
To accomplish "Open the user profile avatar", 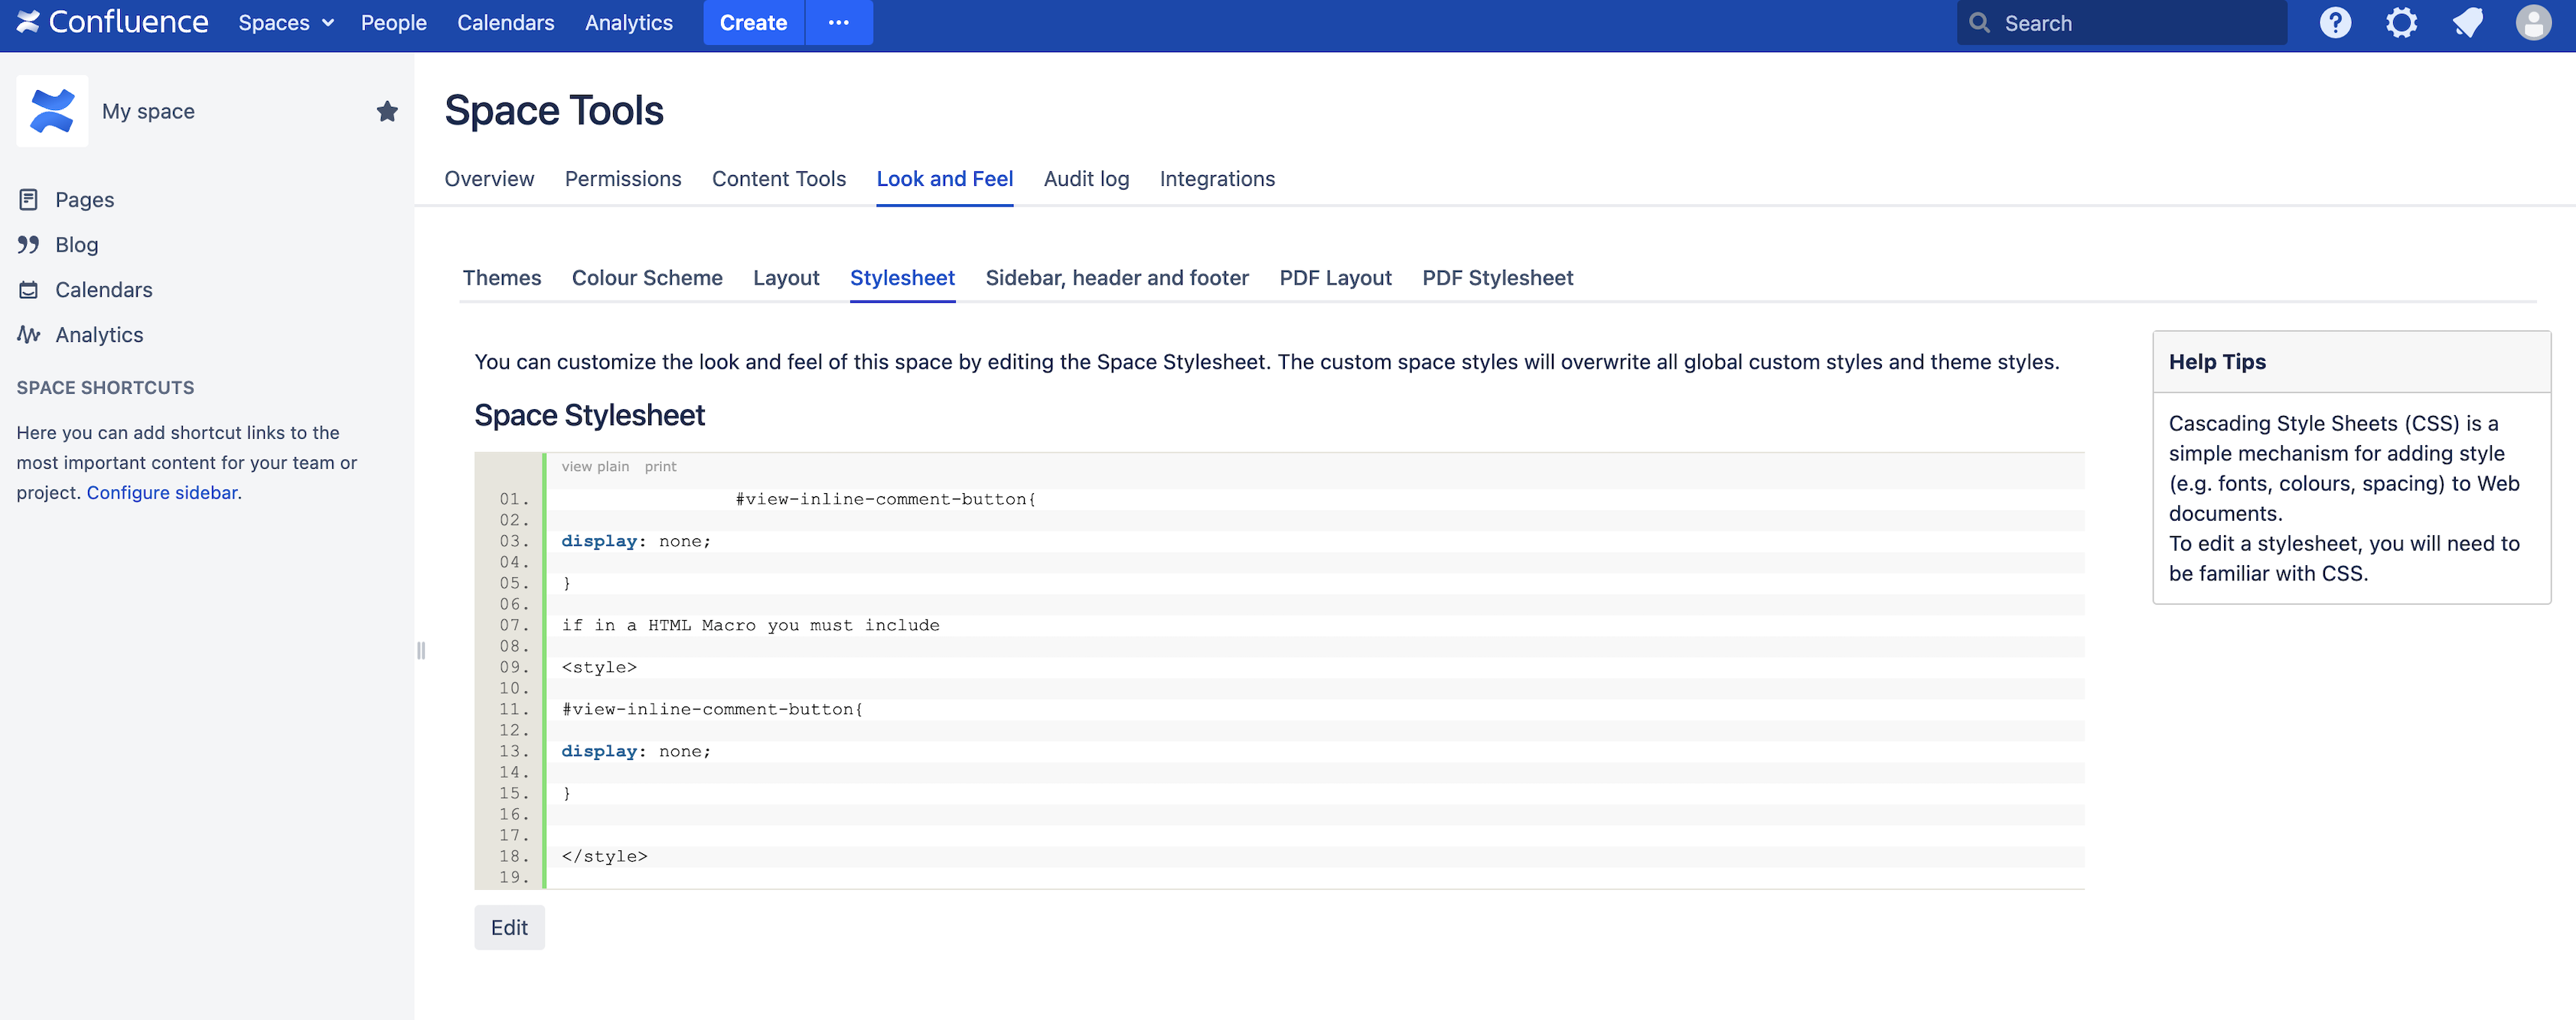I will click(x=2533, y=22).
